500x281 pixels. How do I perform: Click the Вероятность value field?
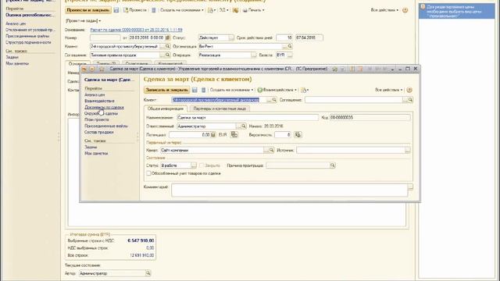click(283, 135)
